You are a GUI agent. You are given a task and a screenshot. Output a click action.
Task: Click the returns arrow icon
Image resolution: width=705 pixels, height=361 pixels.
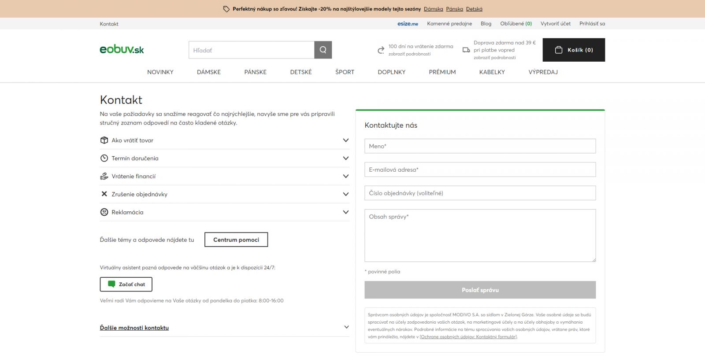point(381,50)
